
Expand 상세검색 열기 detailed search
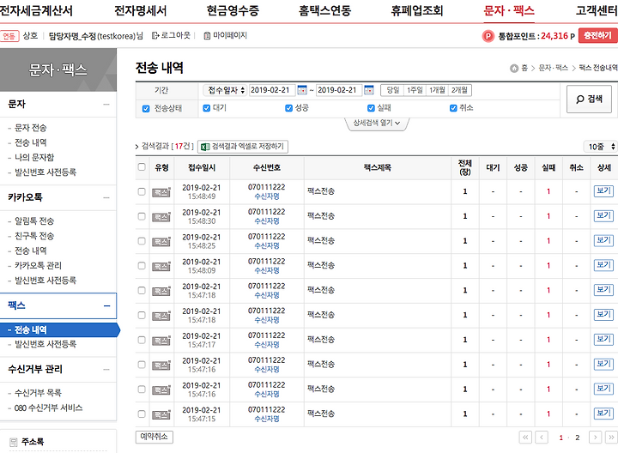pyautogui.click(x=377, y=123)
